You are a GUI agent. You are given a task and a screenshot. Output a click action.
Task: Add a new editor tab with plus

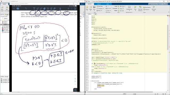tap(95, 14)
